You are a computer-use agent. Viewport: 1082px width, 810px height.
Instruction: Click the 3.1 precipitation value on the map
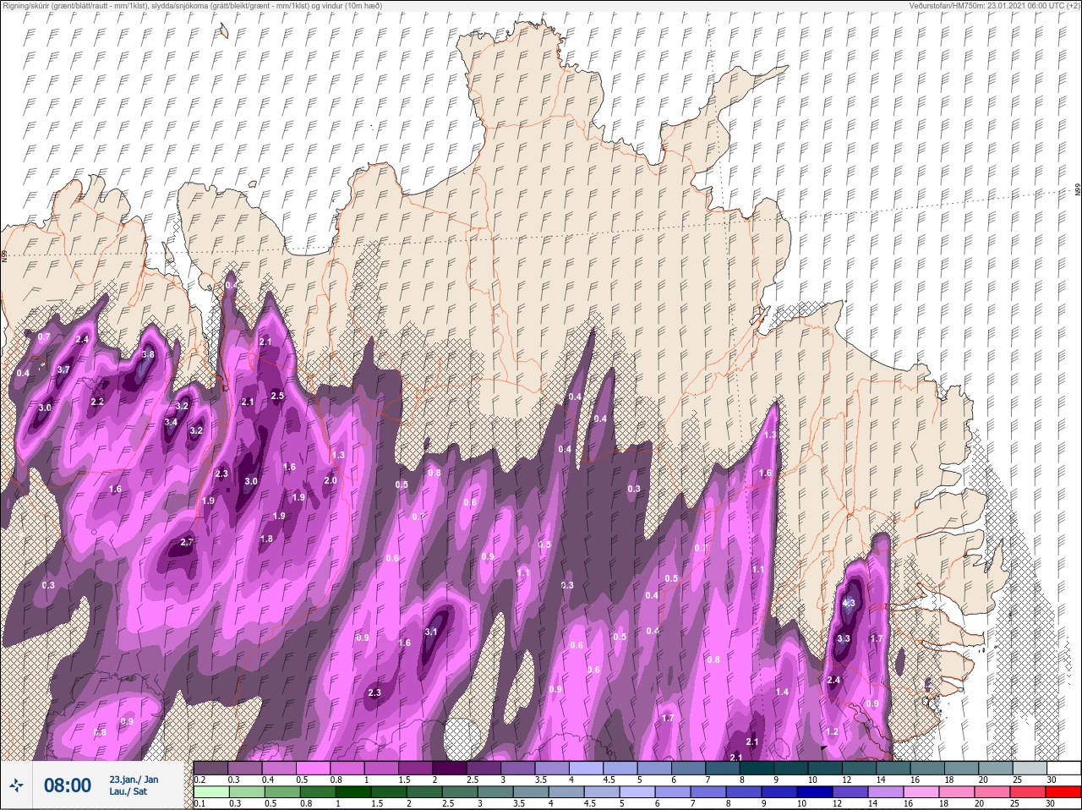(x=431, y=632)
